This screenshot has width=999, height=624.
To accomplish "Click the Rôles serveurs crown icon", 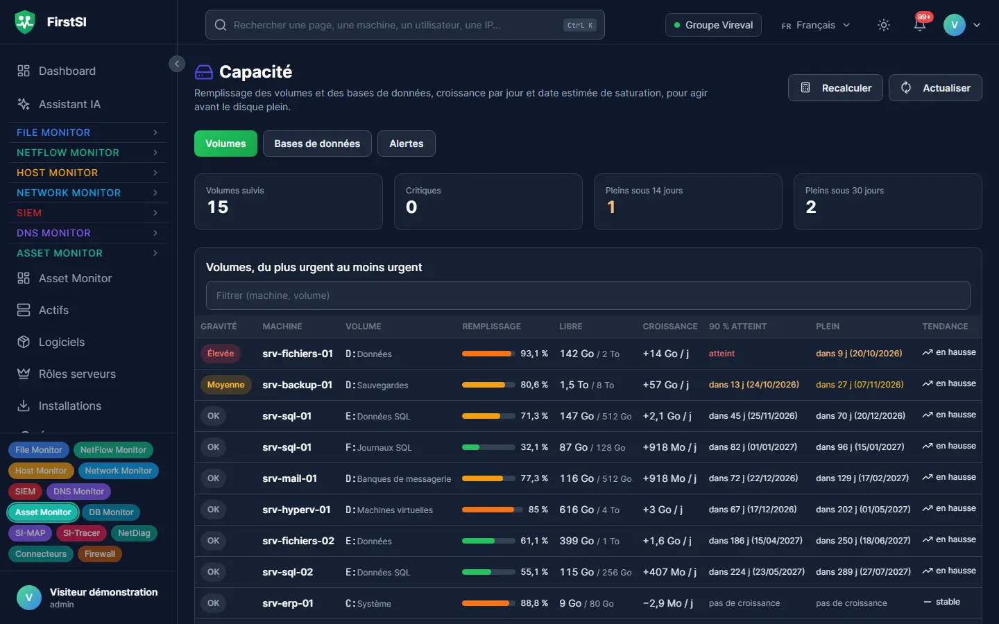I will [x=24, y=374].
